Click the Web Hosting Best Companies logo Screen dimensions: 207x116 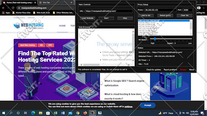coord(29,26)
